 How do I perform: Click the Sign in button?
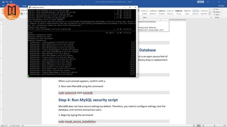click(x=200, y=2)
